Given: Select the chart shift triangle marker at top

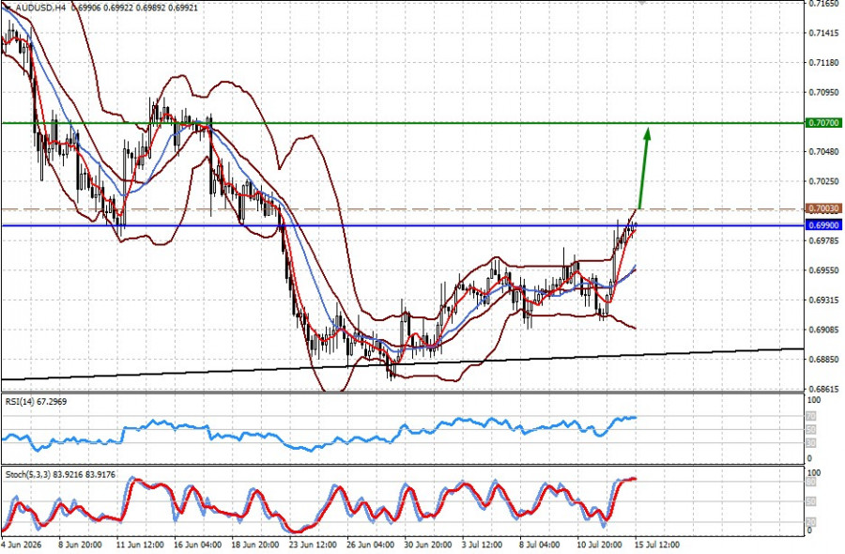Looking at the screenshot, I should (x=641, y=3).
